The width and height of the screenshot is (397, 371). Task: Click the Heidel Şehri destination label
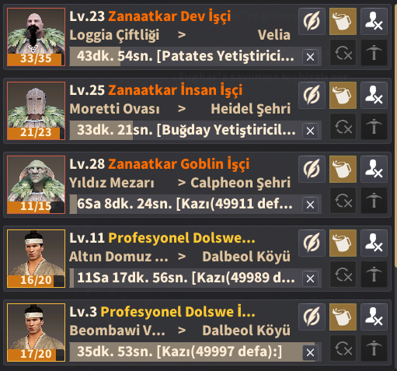tap(250, 109)
